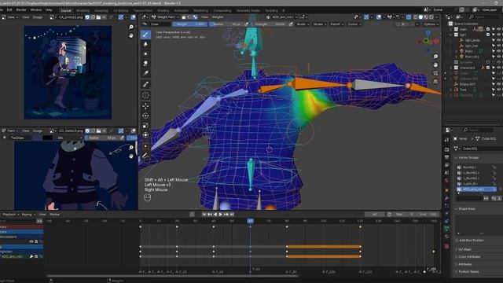Open the Help menu in top bar
This screenshot has width=503, height=283.
click(x=49, y=10)
